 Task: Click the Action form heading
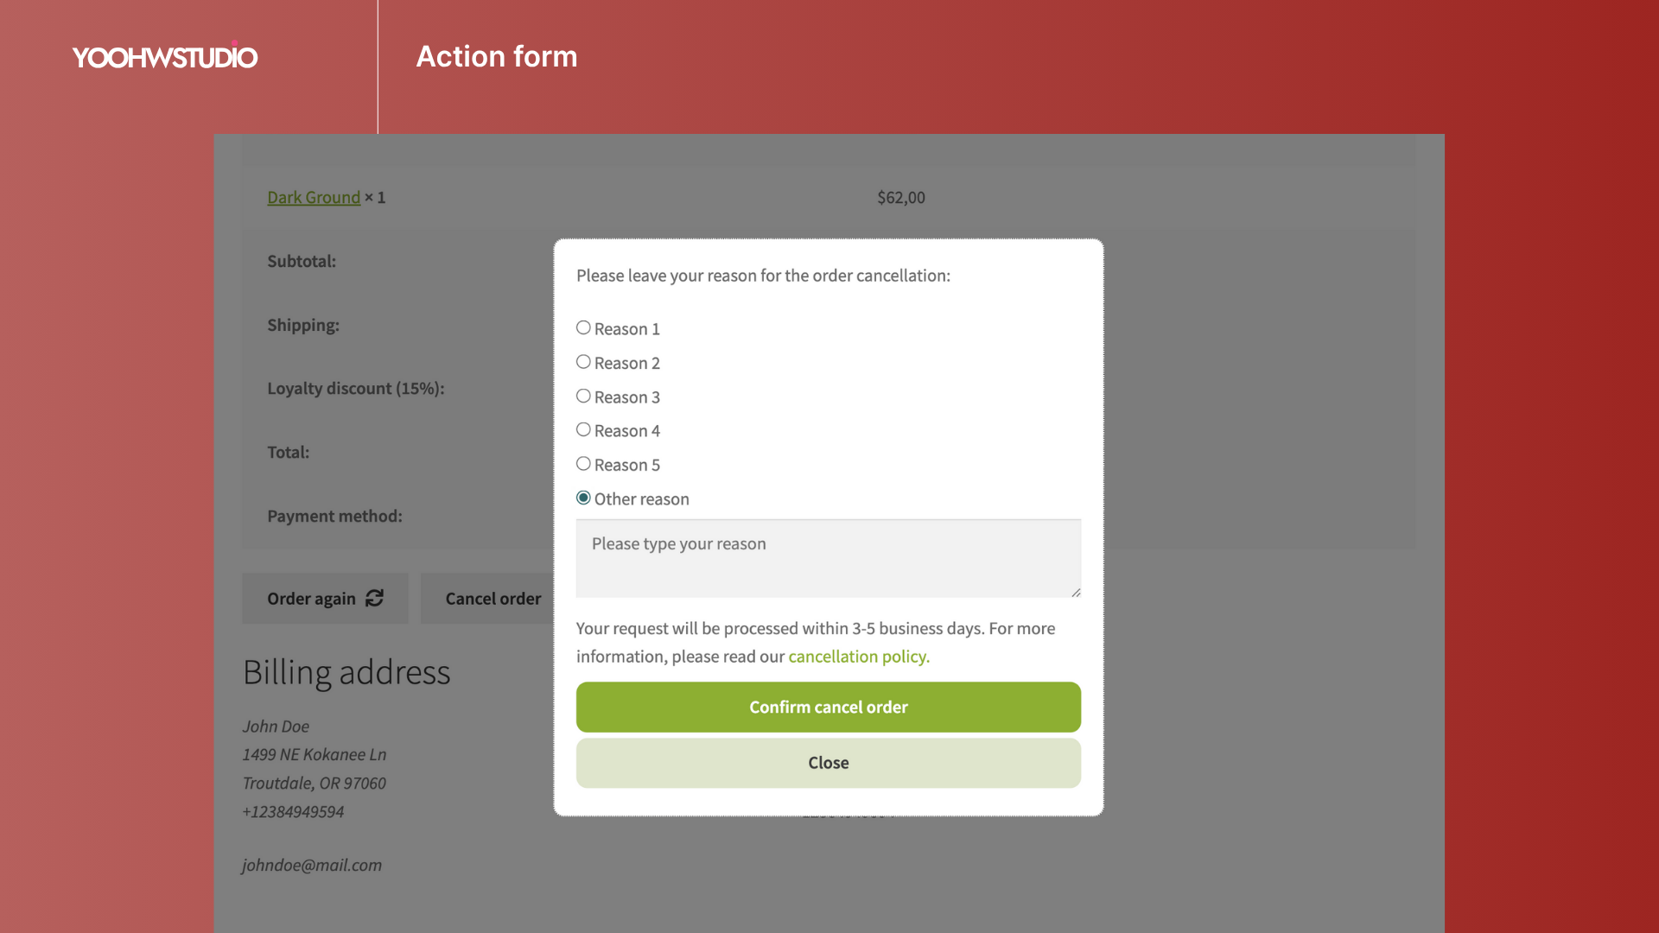(497, 57)
